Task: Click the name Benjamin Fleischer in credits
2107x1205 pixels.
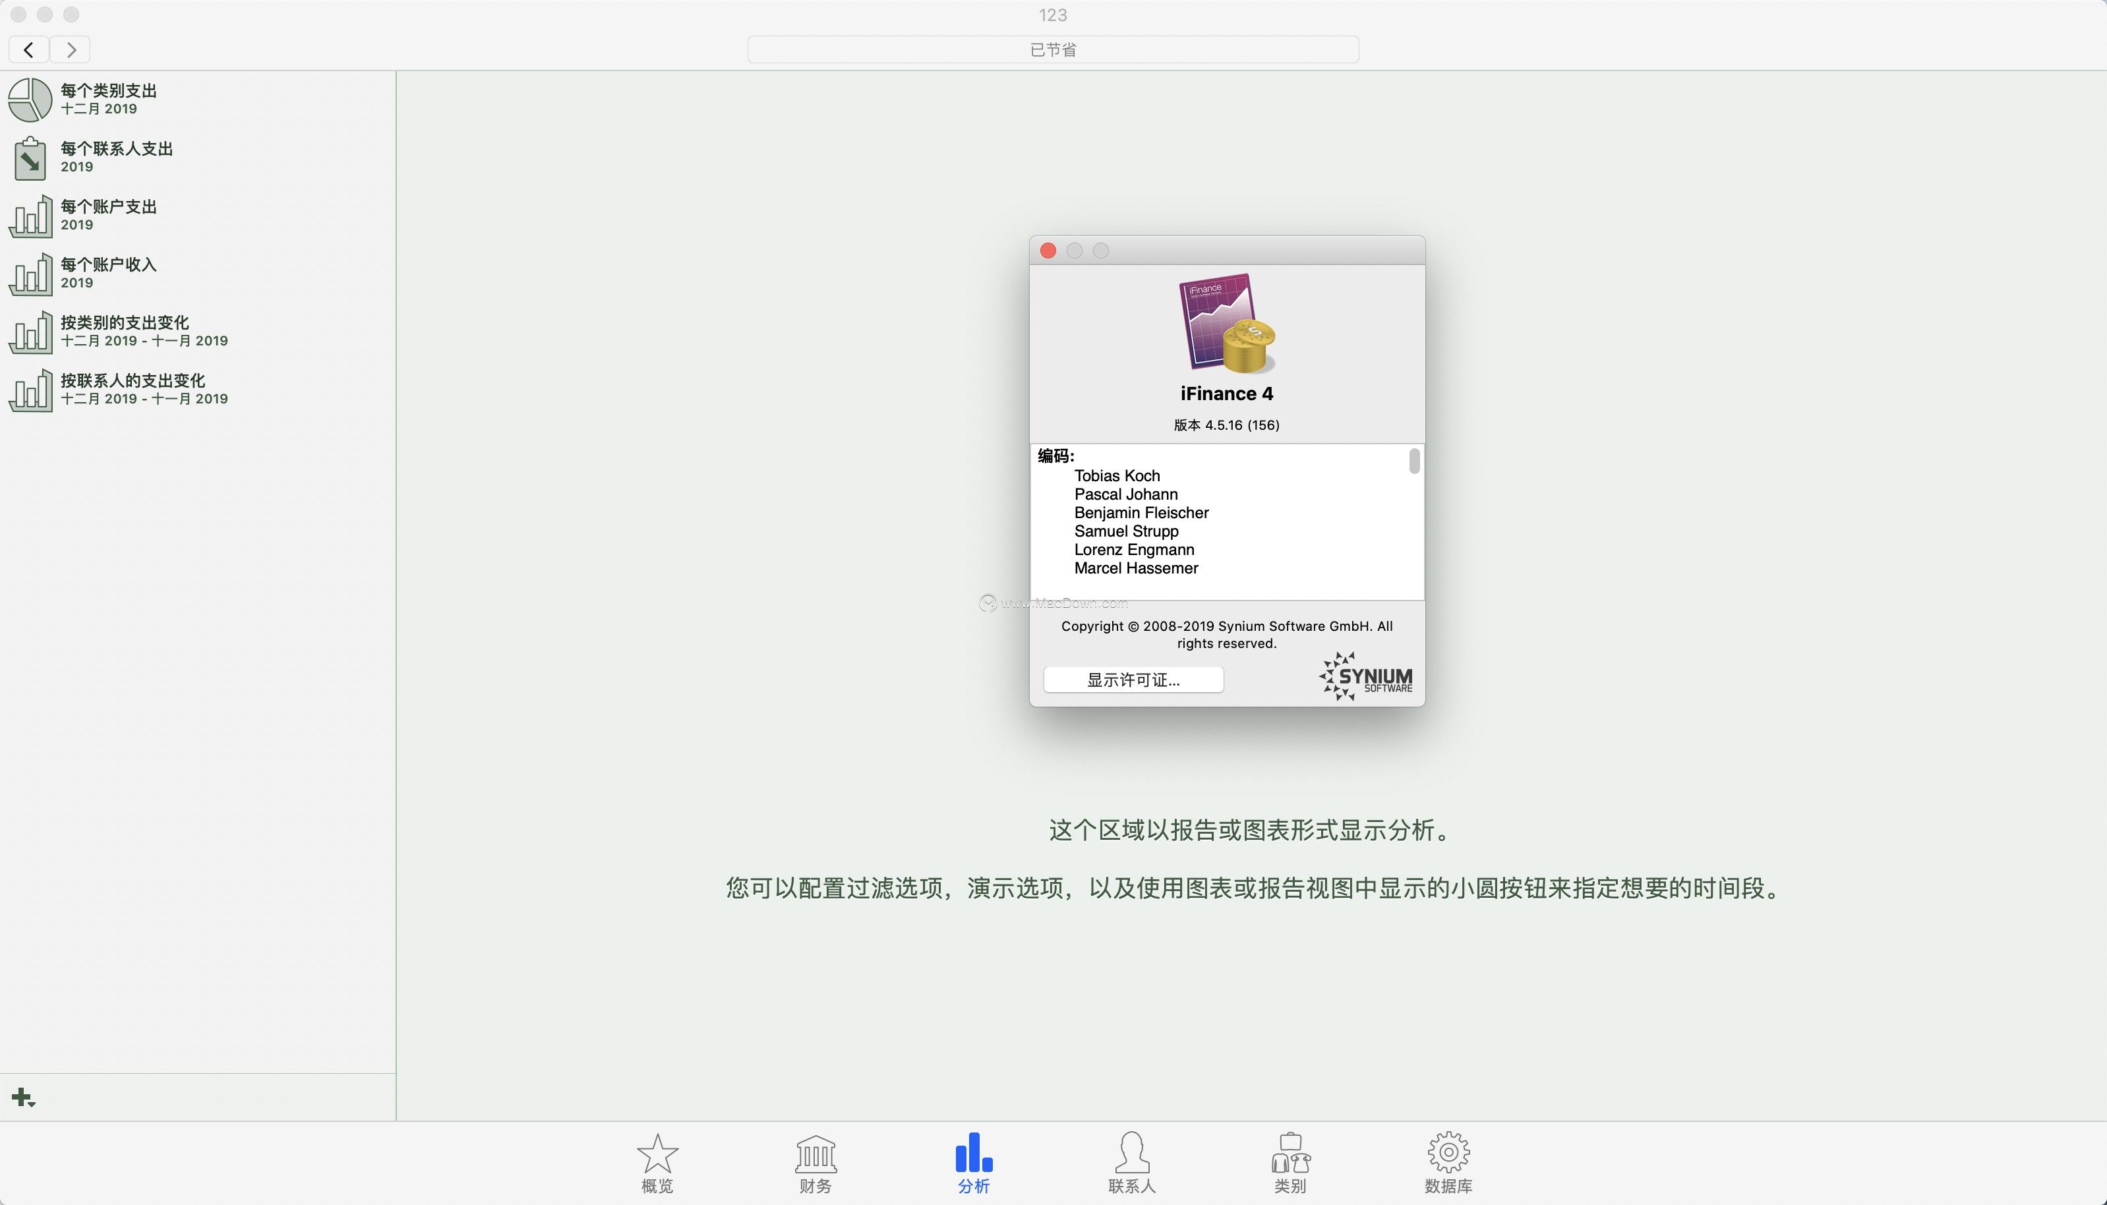Action: [1141, 513]
